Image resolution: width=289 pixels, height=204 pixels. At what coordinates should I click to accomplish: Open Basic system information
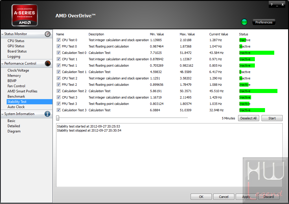(x=12, y=121)
